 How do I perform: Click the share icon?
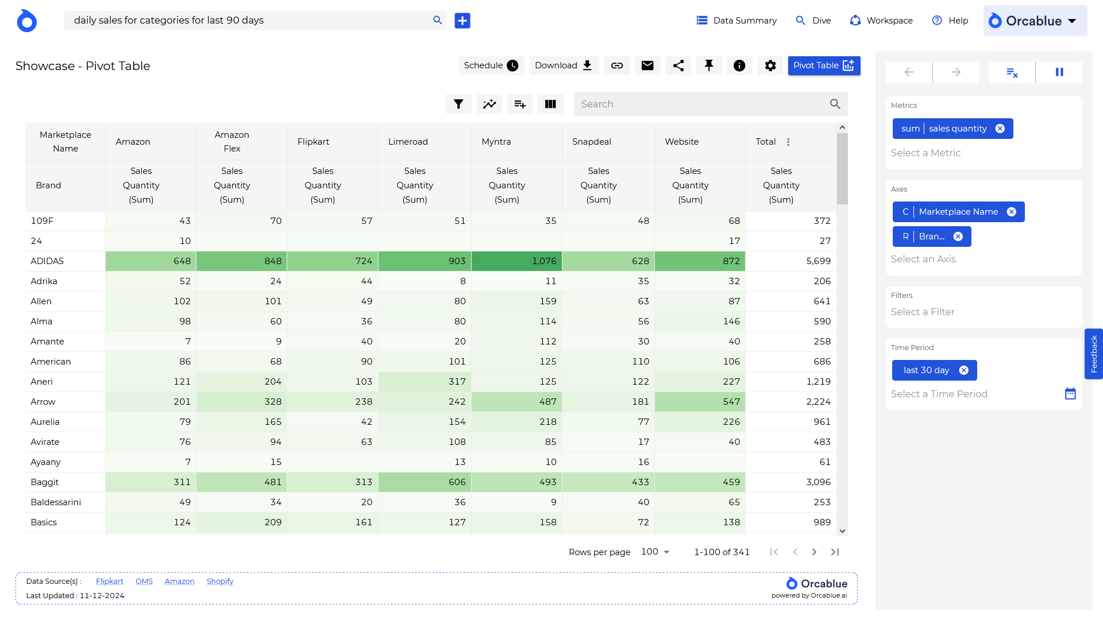[678, 65]
